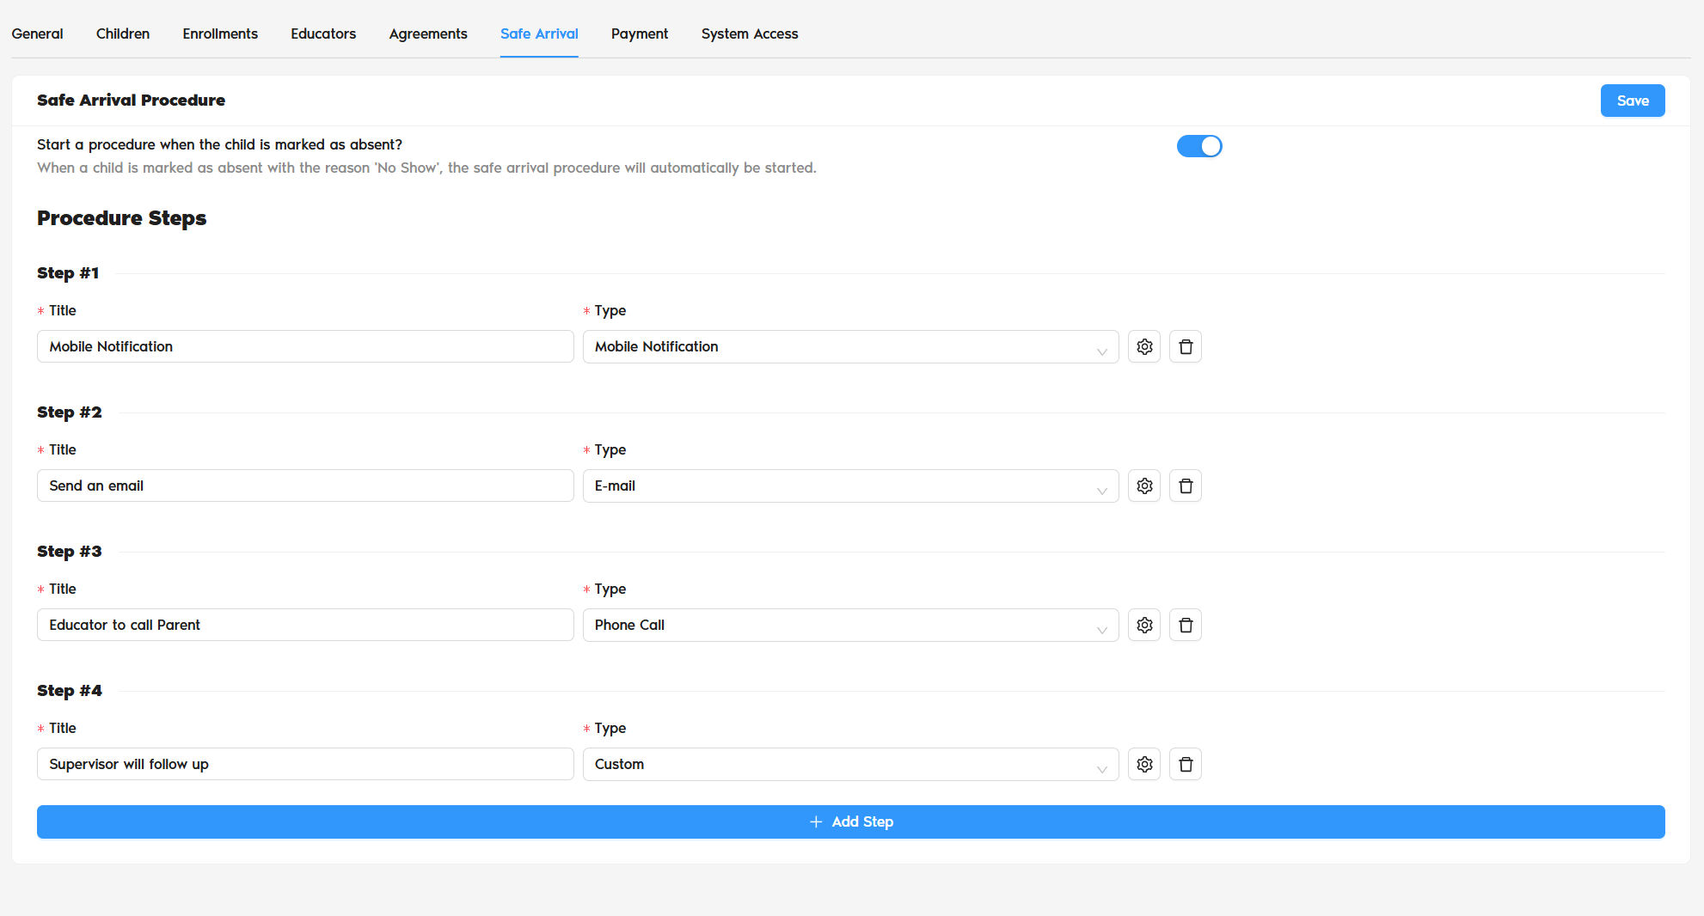Viewport: 1704px width, 916px height.
Task: Toggle off automatic procedure on absence
Action: pos(1198,146)
